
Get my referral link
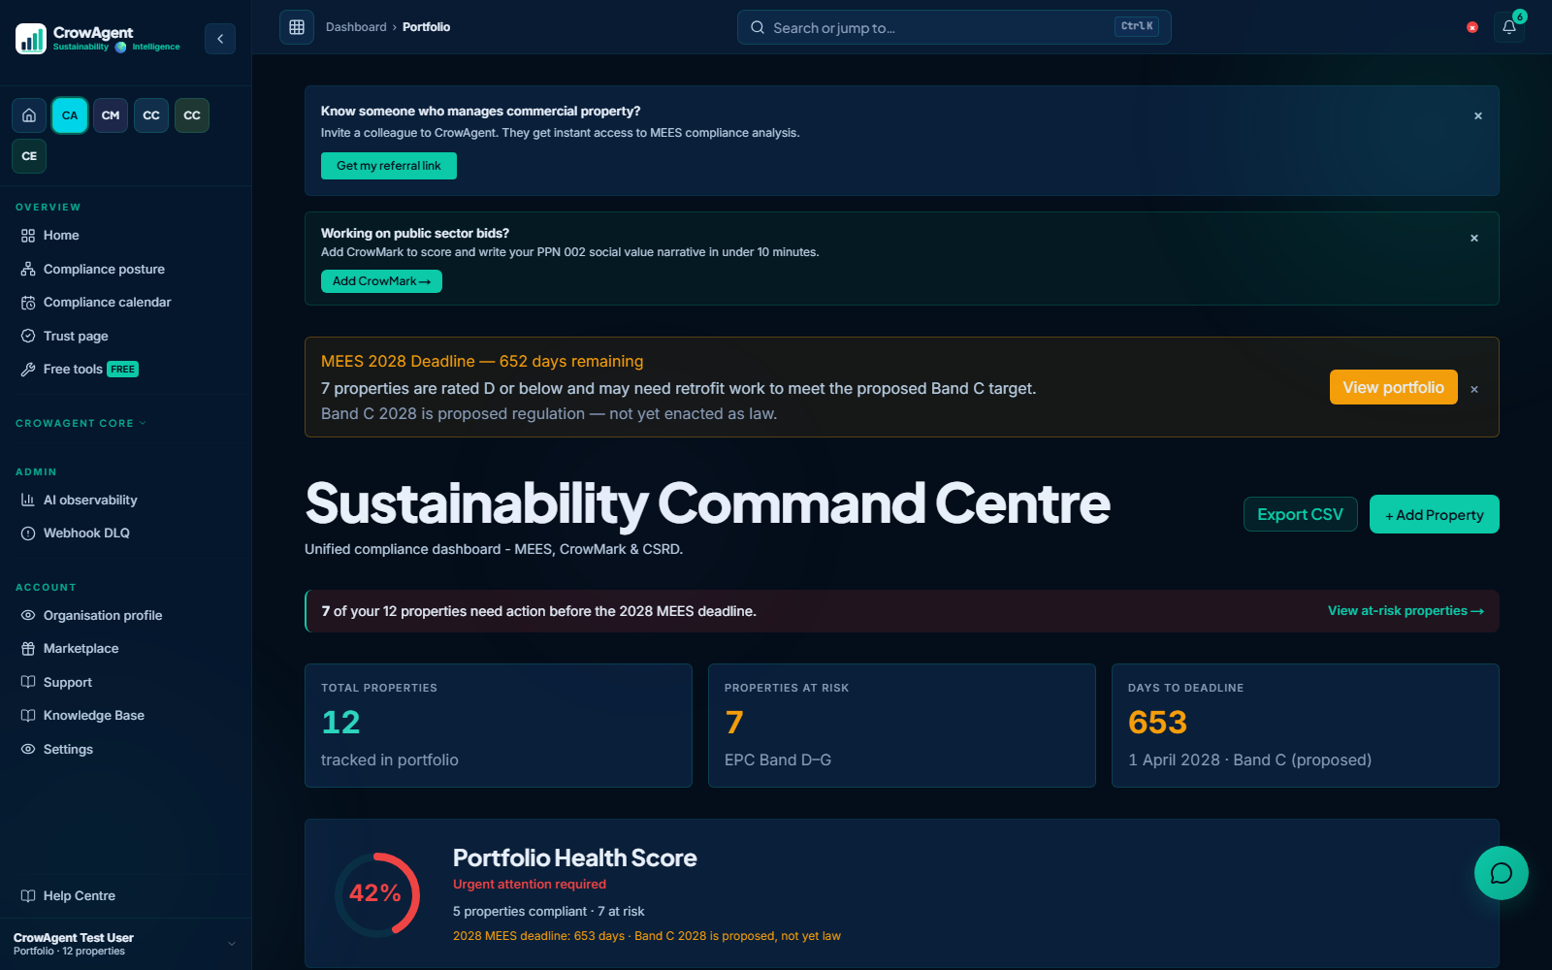pyautogui.click(x=389, y=166)
